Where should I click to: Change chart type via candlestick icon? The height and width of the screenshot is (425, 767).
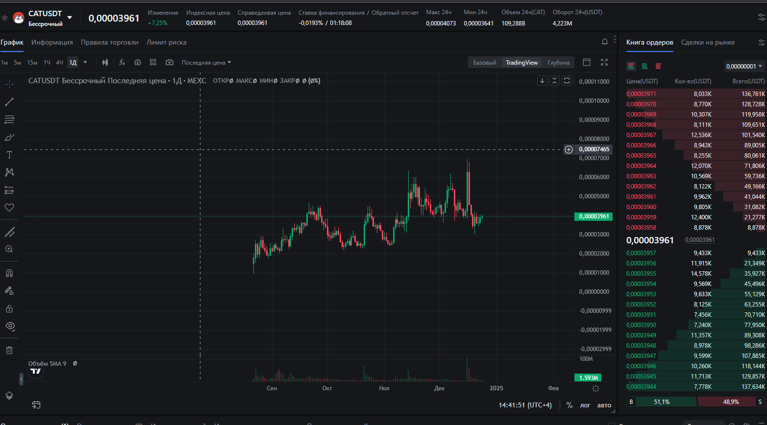click(105, 62)
